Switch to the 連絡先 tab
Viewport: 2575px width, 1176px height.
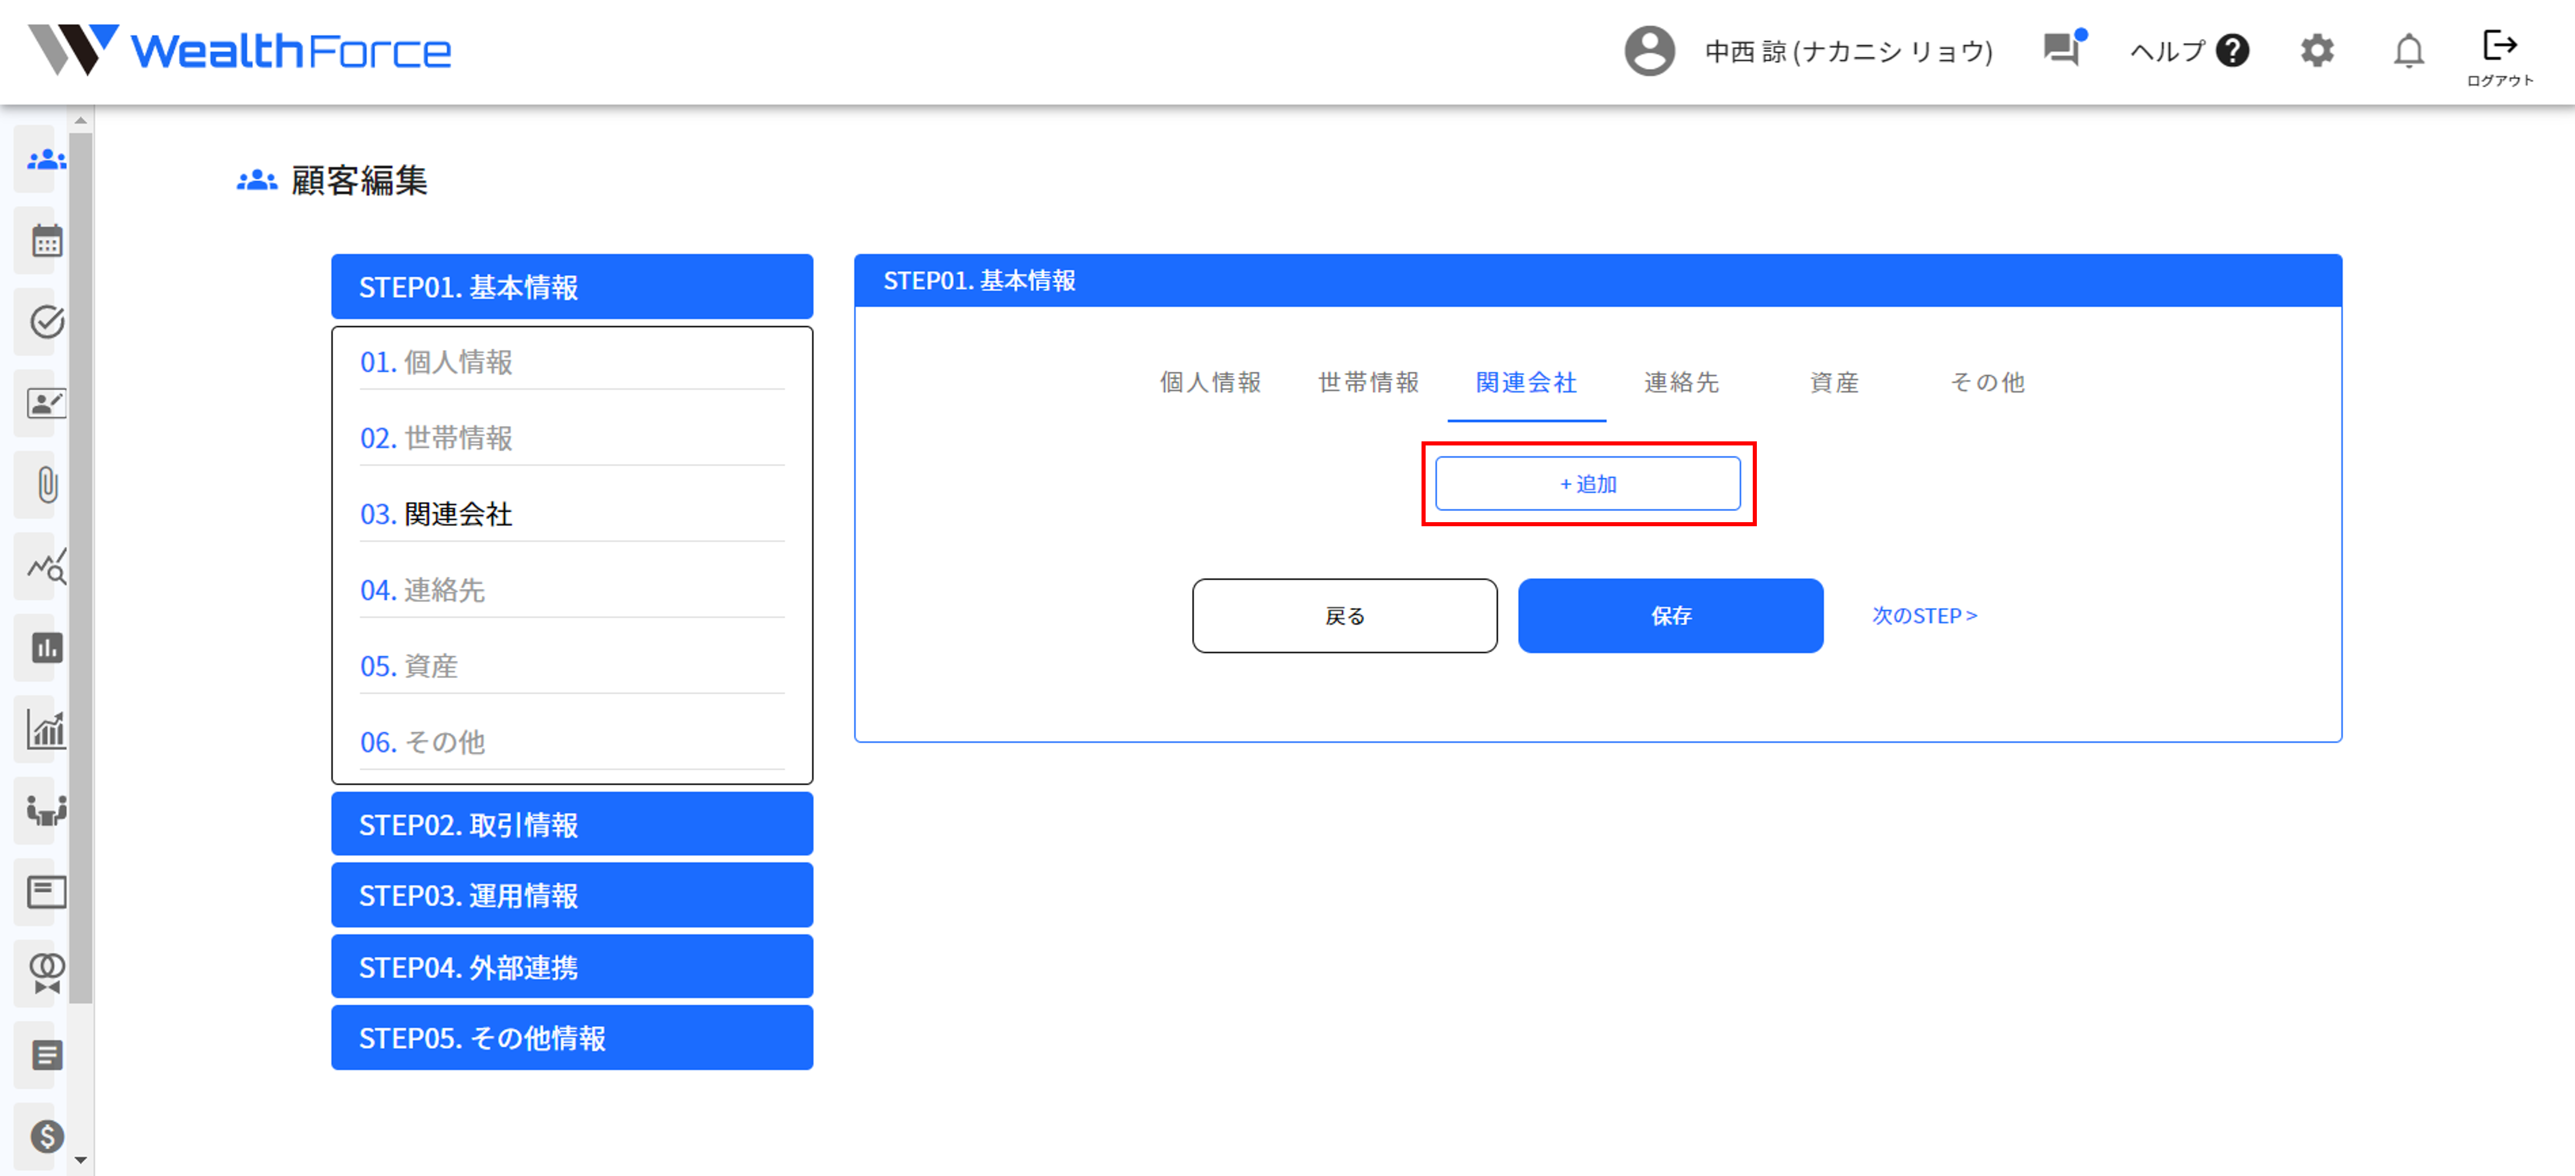(x=1681, y=383)
